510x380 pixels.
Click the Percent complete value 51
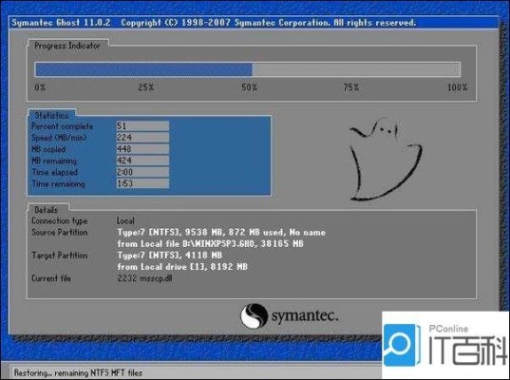coord(142,126)
